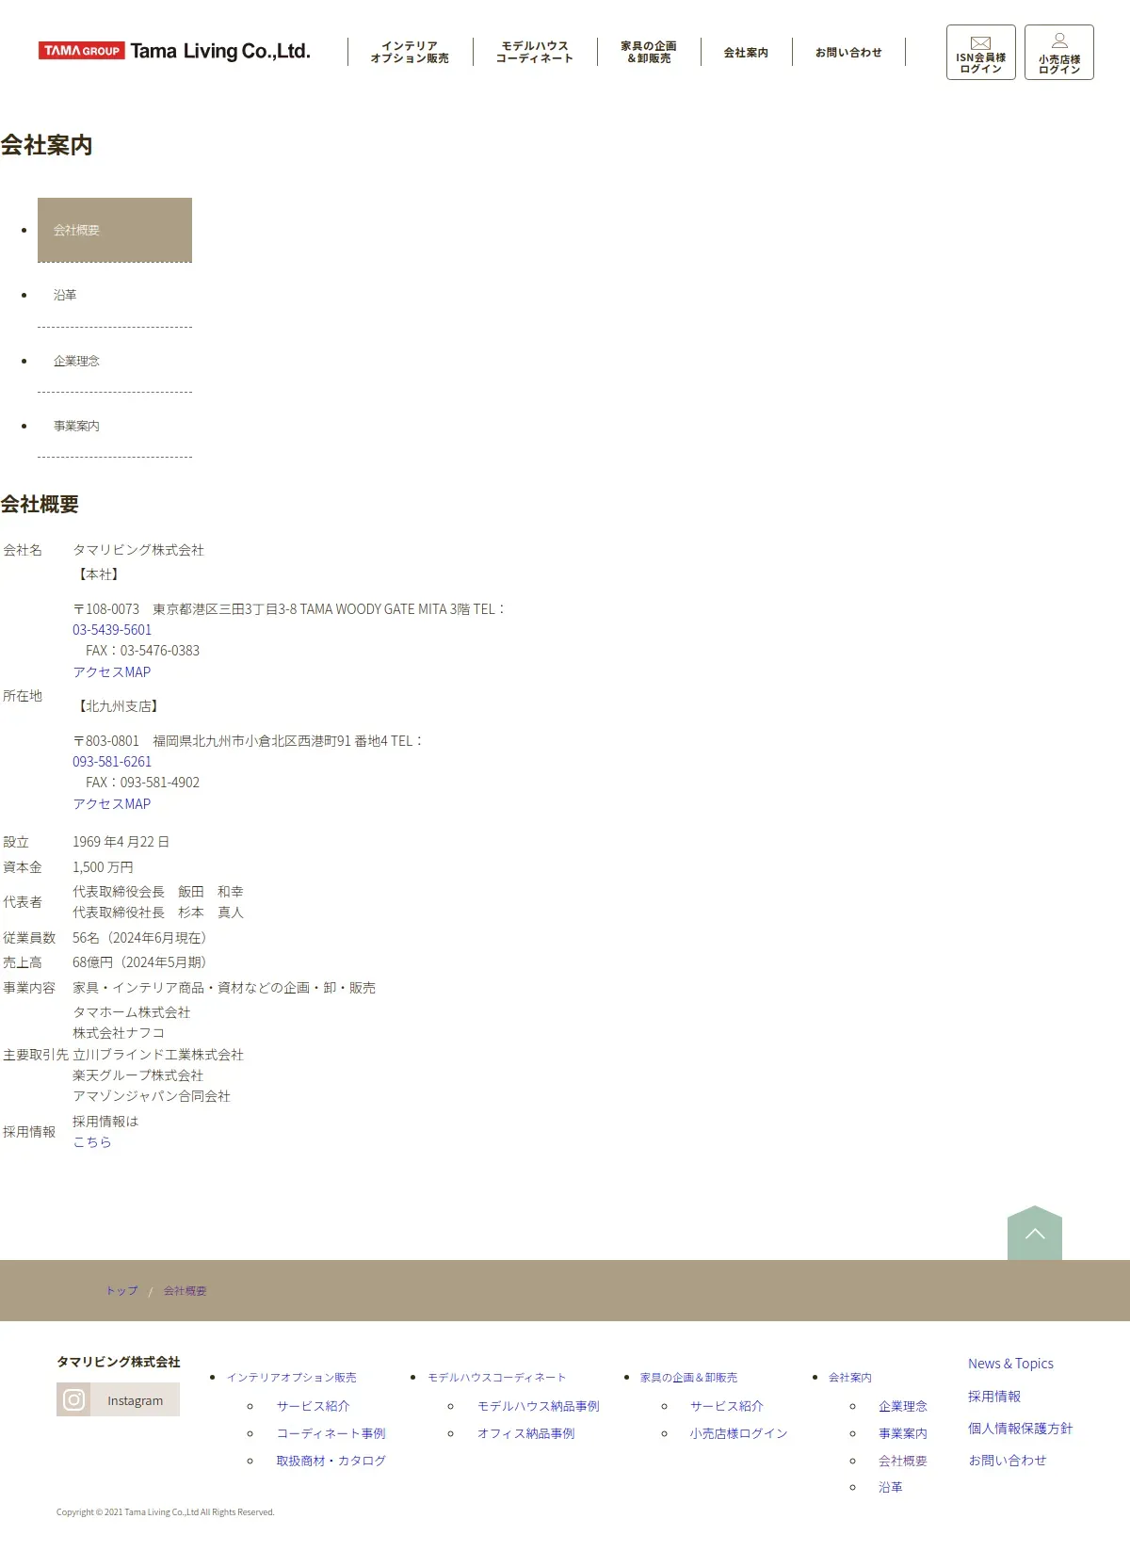Open footer サービス紹介 under 家具の企画＆卸販売

(726, 1406)
